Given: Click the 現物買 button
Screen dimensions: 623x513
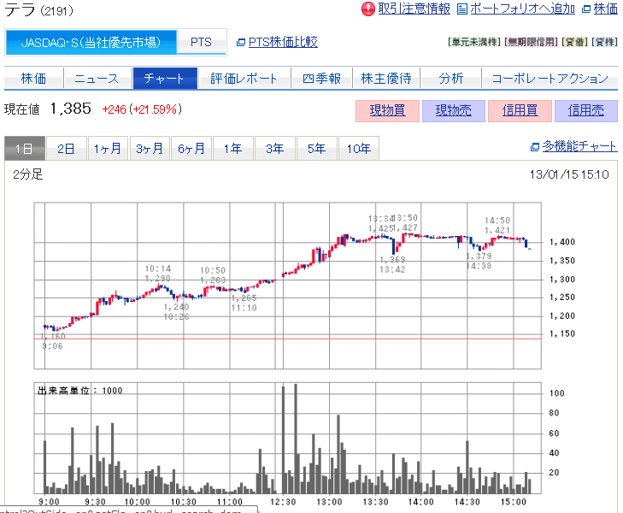Looking at the screenshot, I should point(387,110).
